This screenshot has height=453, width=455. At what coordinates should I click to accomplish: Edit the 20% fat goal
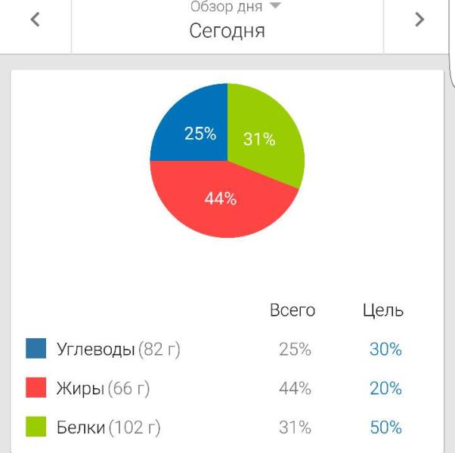click(385, 388)
